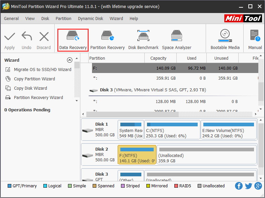Image resolution: width=265 pixels, height=198 pixels.
Task: Click Copy Disk Wizard link
Action: click(30, 88)
